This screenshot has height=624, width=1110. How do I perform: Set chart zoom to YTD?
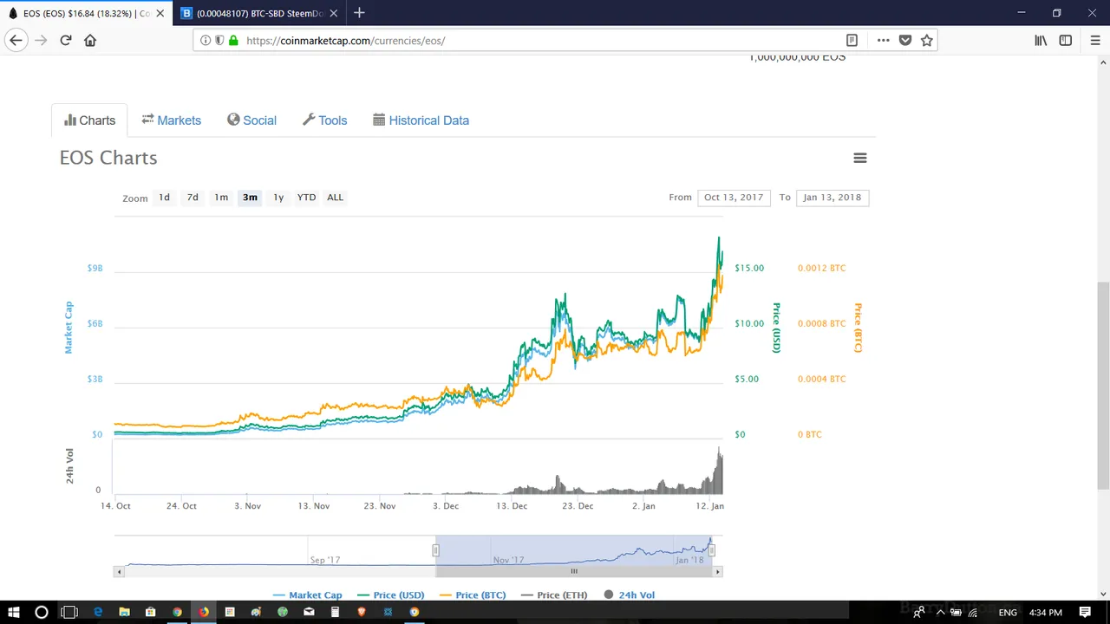[x=306, y=198]
